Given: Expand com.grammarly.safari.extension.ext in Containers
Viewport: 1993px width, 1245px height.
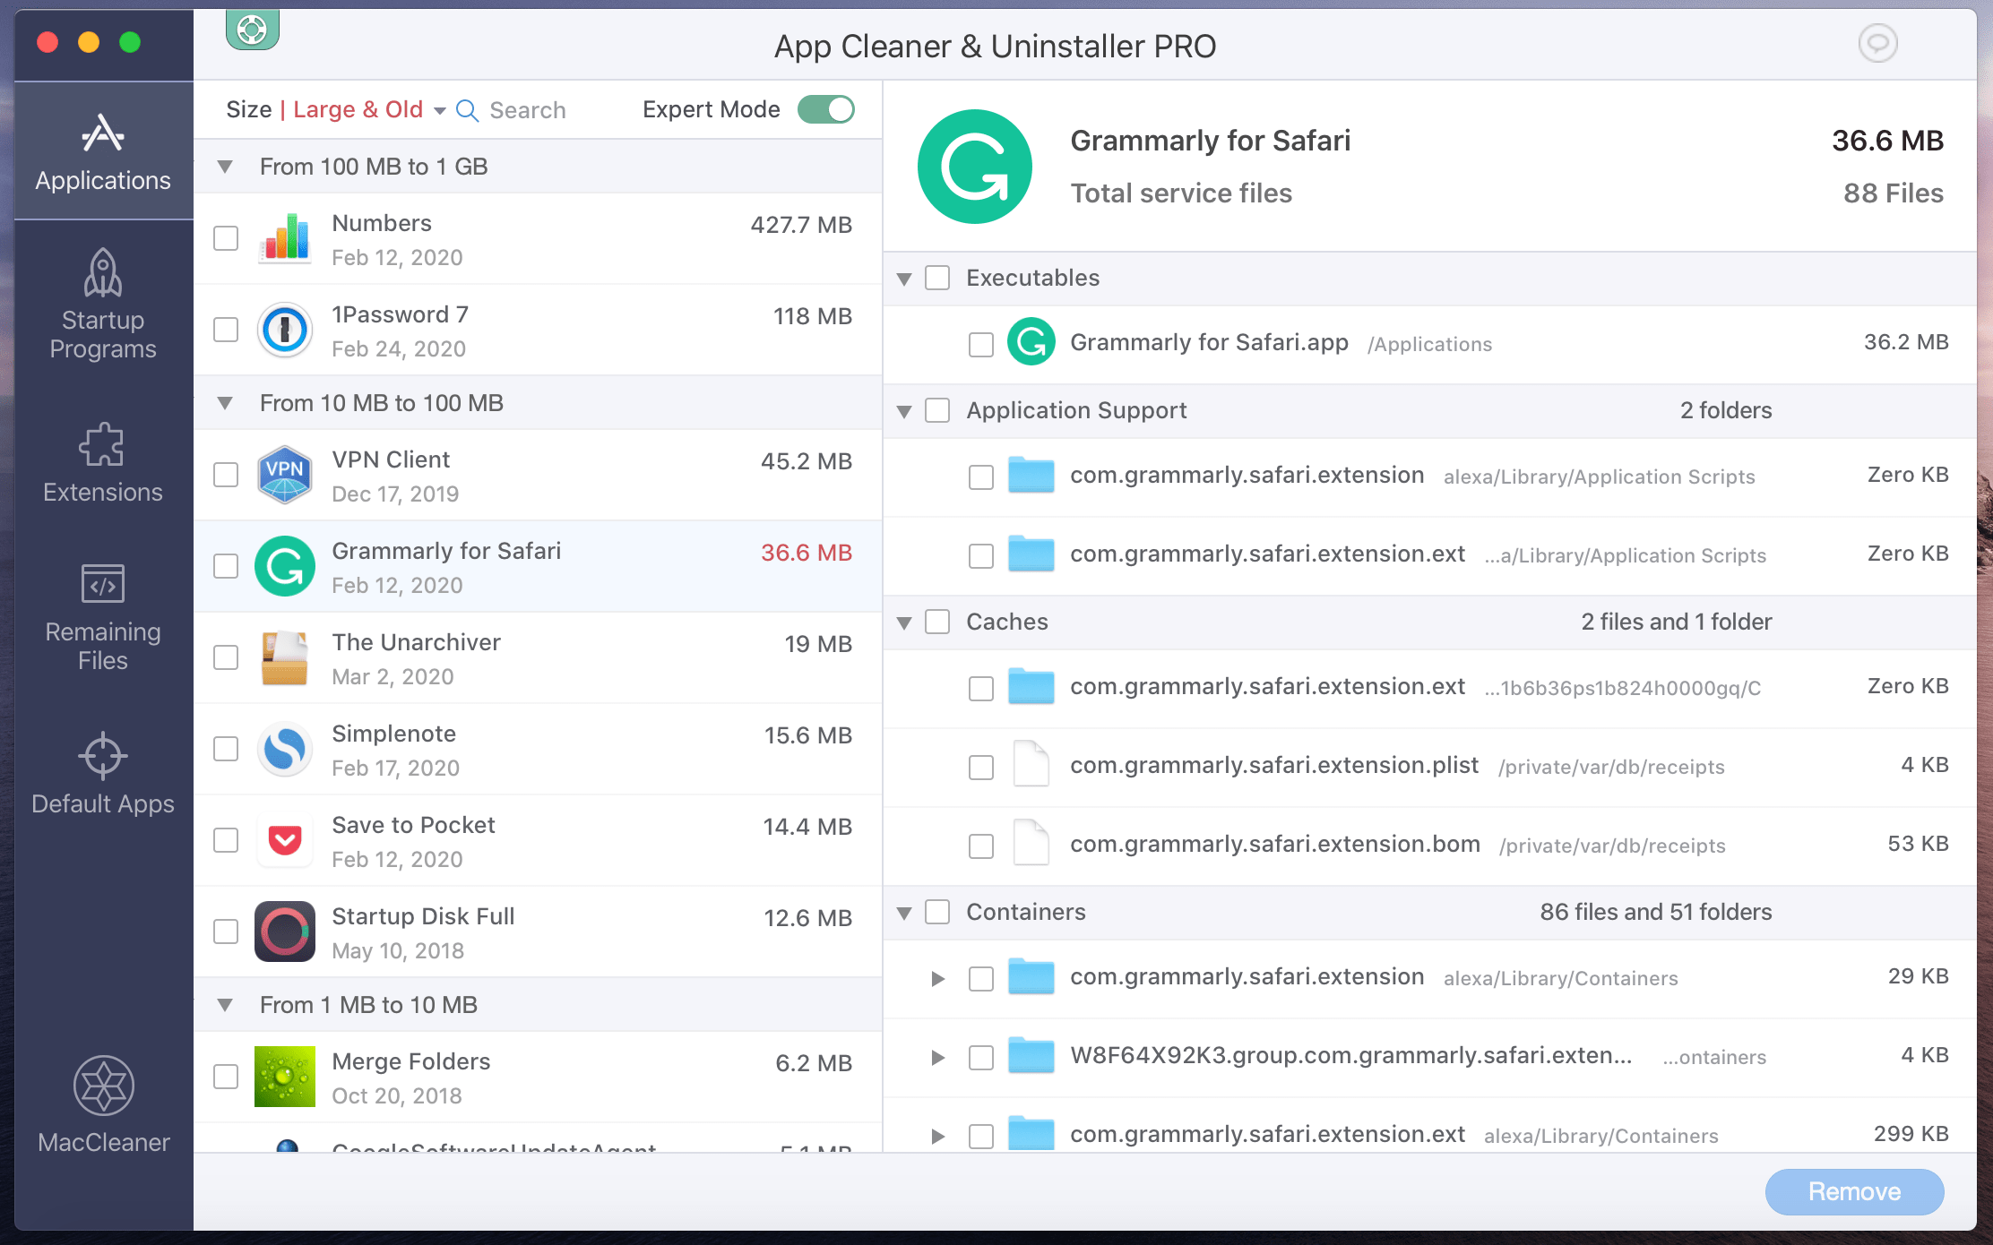Looking at the screenshot, I should click(938, 1136).
